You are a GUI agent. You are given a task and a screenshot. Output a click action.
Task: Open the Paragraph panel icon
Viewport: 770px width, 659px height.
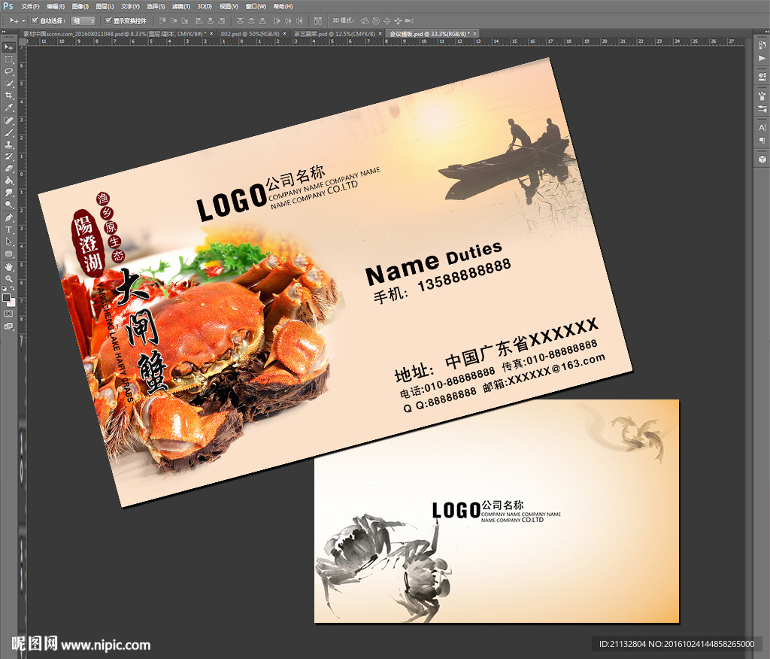pos(762,141)
